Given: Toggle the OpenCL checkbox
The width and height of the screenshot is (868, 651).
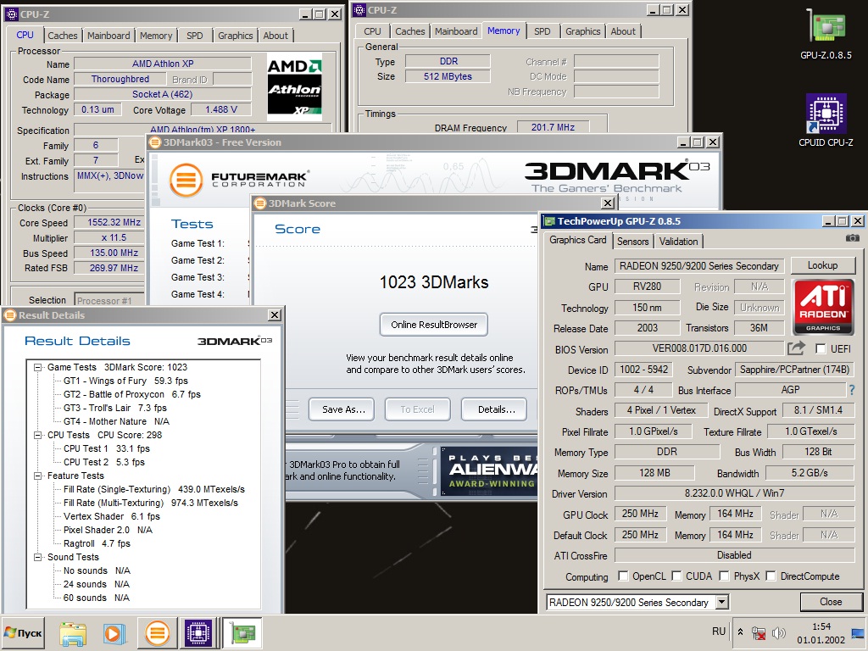Looking at the screenshot, I should tap(623, 576).
